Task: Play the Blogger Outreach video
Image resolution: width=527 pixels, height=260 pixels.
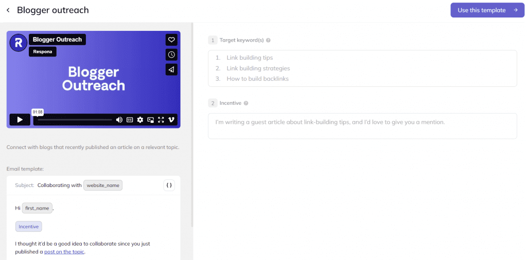Action: [20, 120]
